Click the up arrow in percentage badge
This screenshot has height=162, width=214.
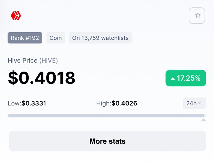coord(173,78)
